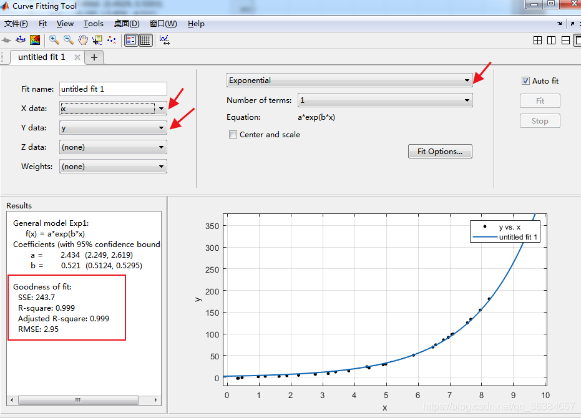The image size is (581, 418).
Task: Enable the Center and scale checkbox
Action: pos(233,135)
